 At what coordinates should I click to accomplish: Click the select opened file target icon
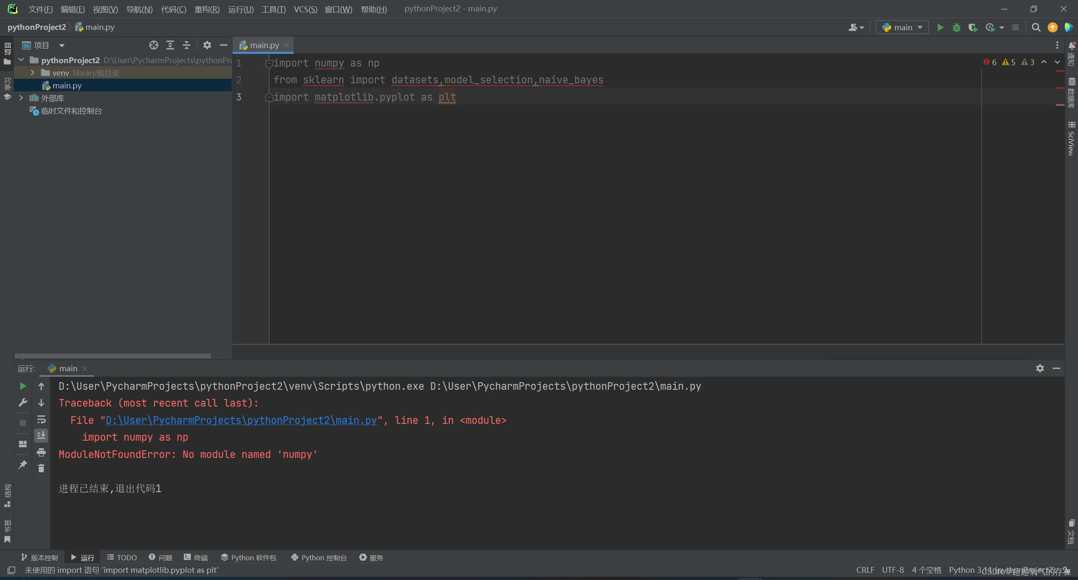click(153, 45)
